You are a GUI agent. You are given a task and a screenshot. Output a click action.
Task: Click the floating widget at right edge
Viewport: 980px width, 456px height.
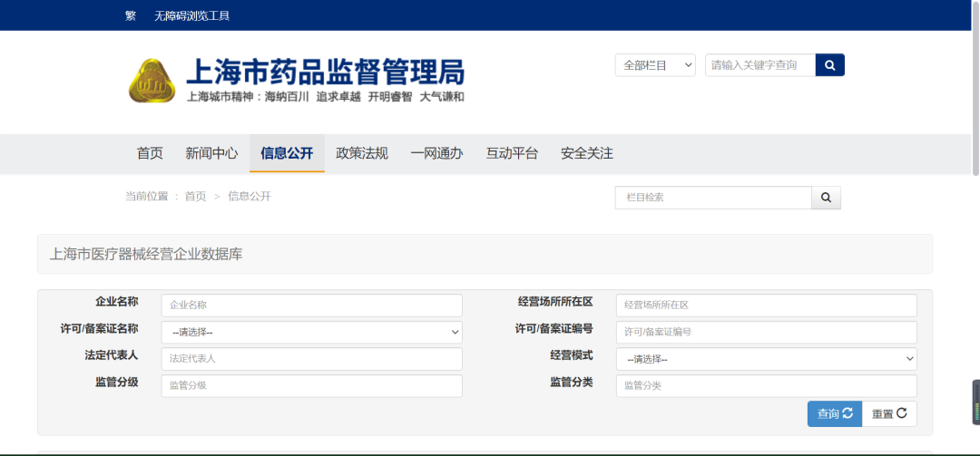[975, 403]
